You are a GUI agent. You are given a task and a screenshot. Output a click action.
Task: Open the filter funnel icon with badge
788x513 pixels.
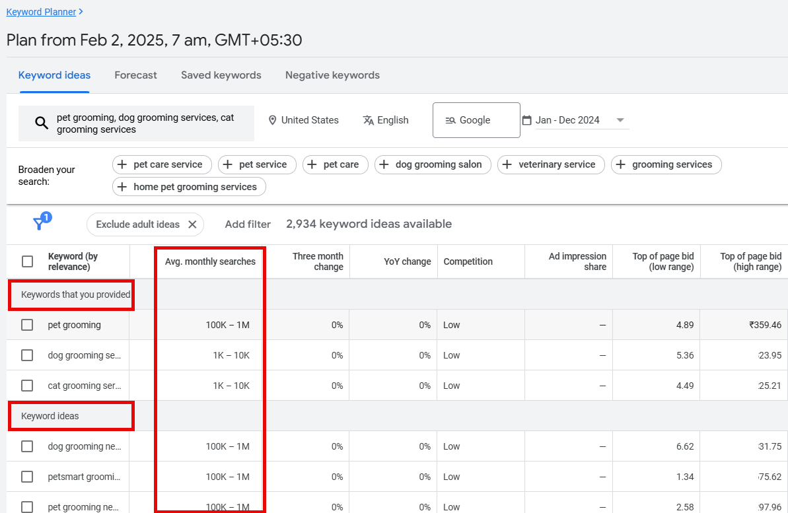coord(40,224)
